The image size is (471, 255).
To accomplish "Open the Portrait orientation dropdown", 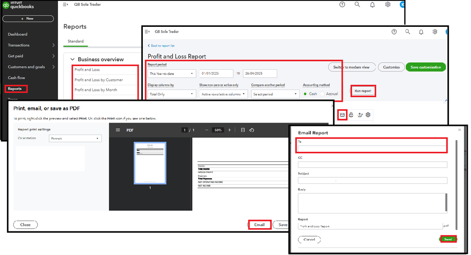I will point(75,139).
